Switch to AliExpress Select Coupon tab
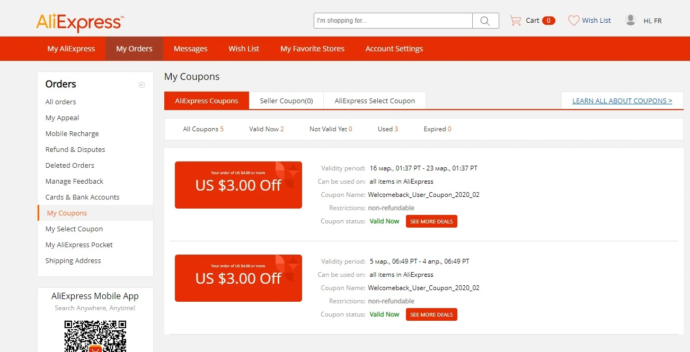The image size is (690, 352). [x=375, y=101]
